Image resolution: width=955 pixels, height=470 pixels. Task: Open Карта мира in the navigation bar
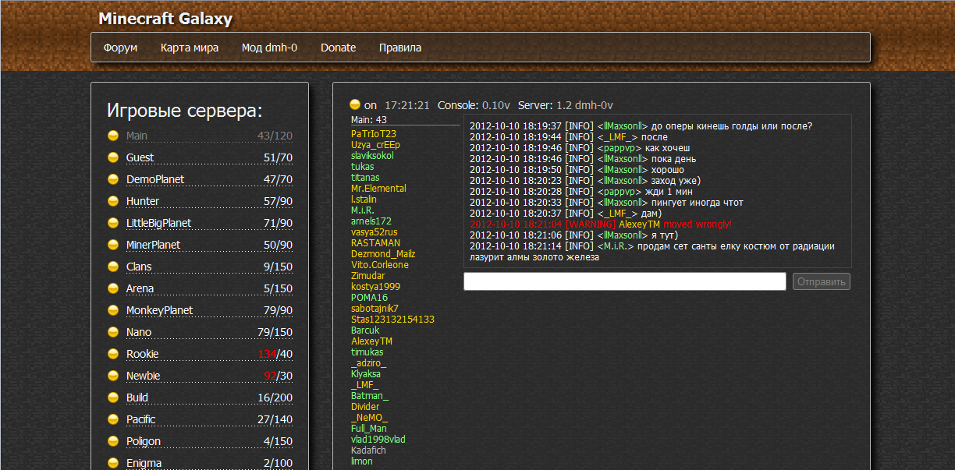click(x=190, y=48)
